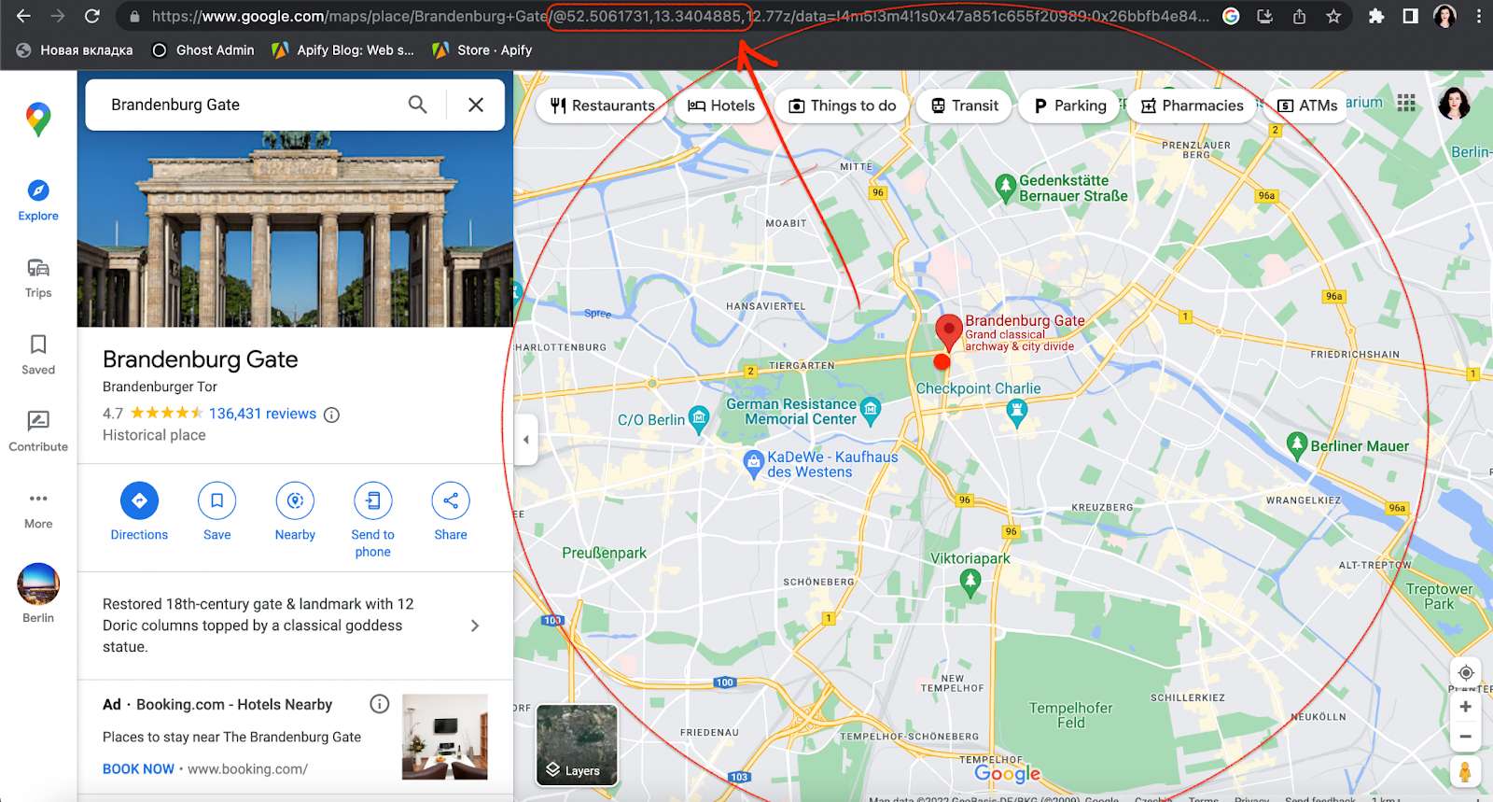Viewport: 1493px width, 802px height.
Task: Click the ad info icon
Action: (379, 704)
